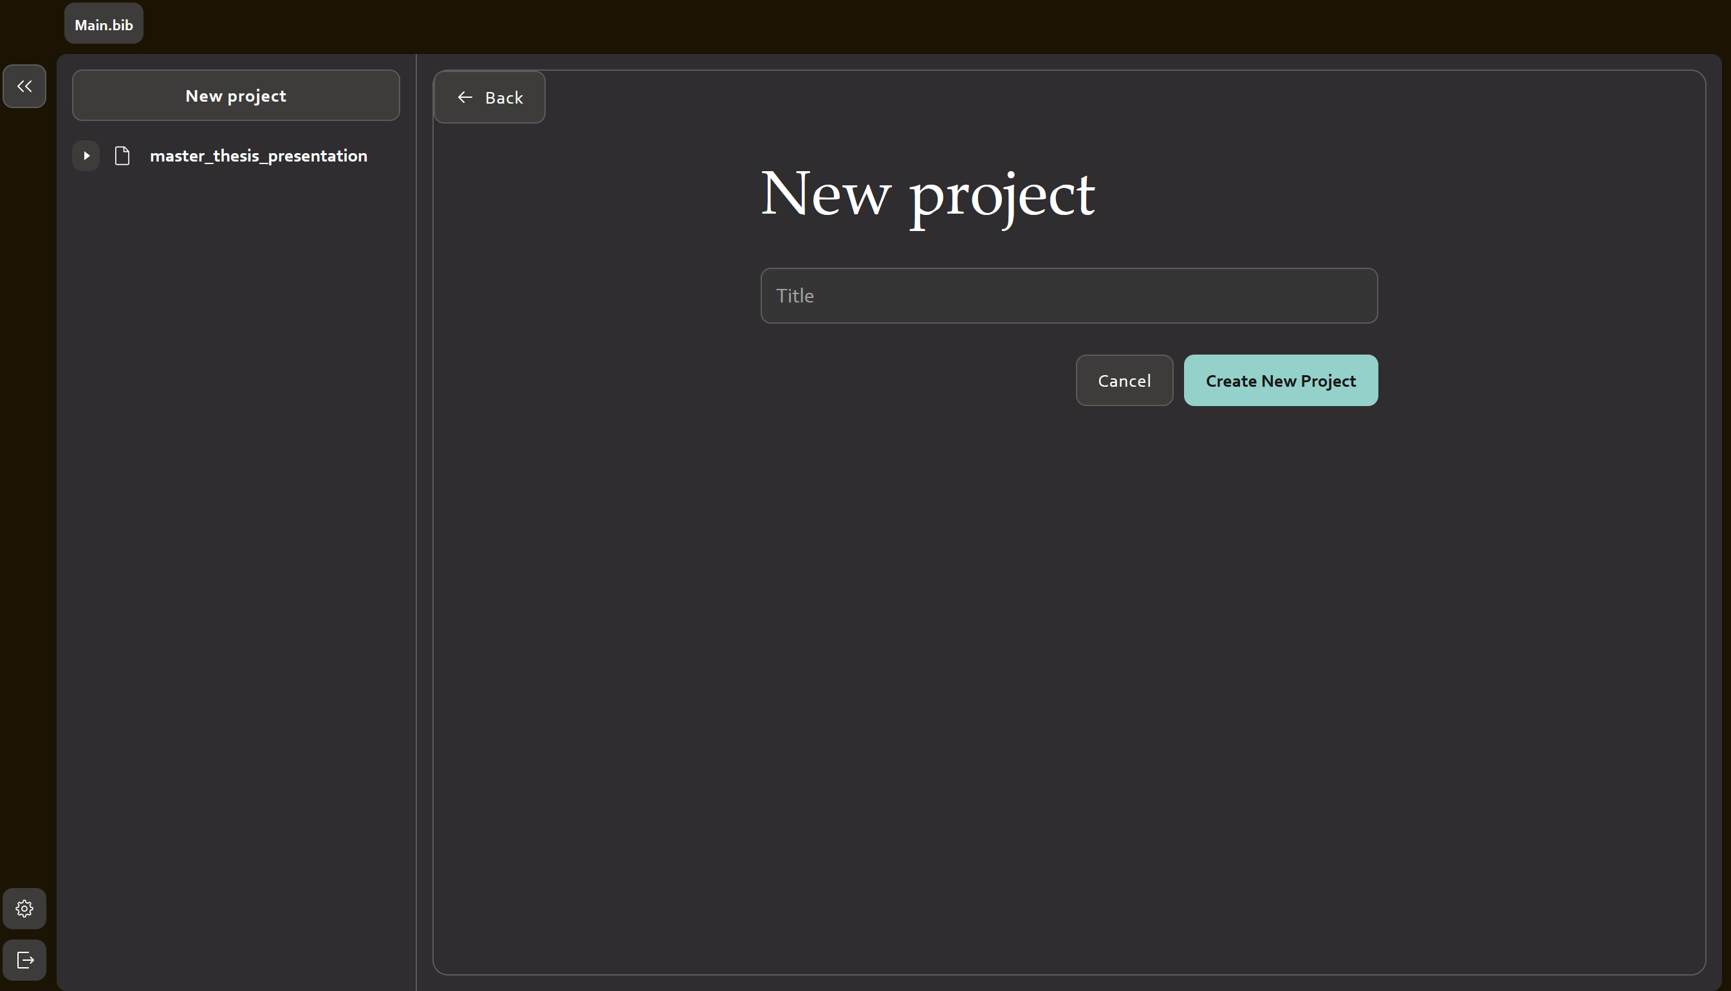Click the logout exit icon
This screenshot has height=991, width=1731.
[24, 960]
